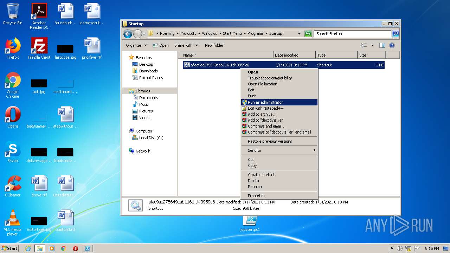Open Explorer Help icon
This screenshot has width=450, height=253.
pyautogui.click(x=392, y=45)
